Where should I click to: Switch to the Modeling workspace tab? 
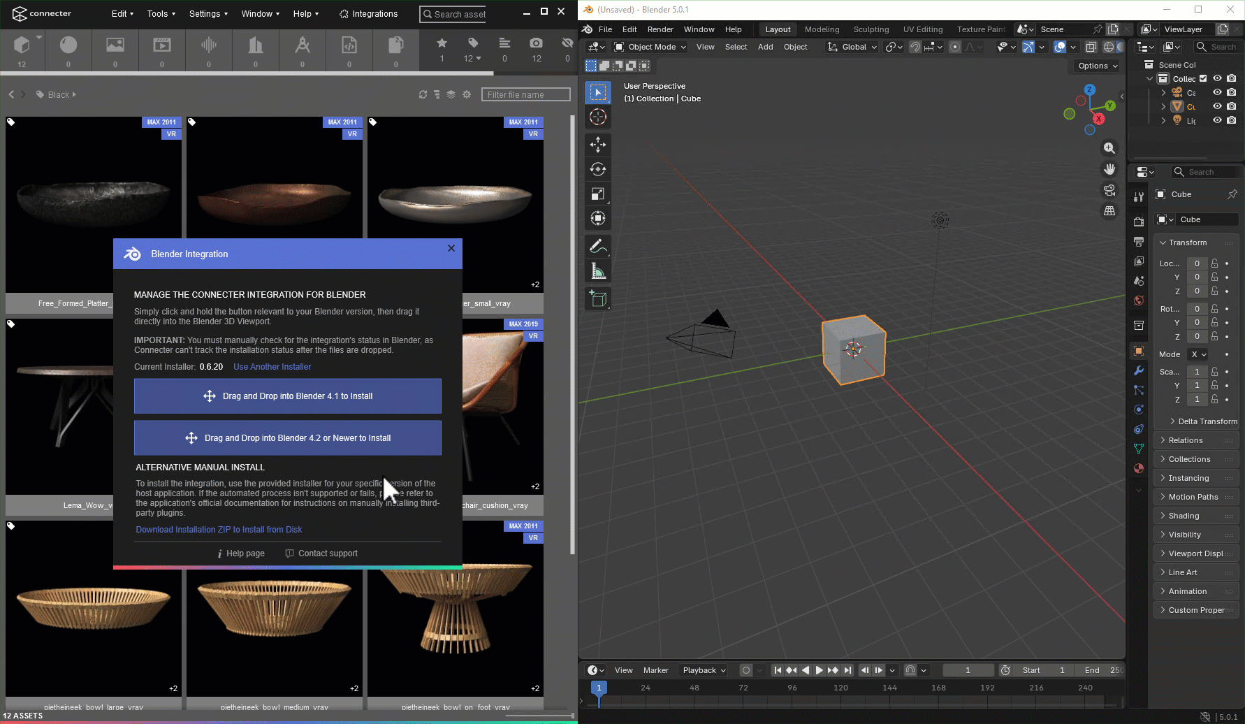(822, 29)
